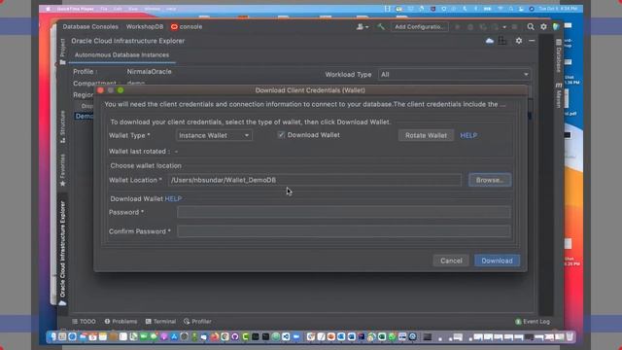Open the Wallet Type Instance Wallet dropdown
The height and width of the screenshot is (350, 622).
[x=214, y=135]
